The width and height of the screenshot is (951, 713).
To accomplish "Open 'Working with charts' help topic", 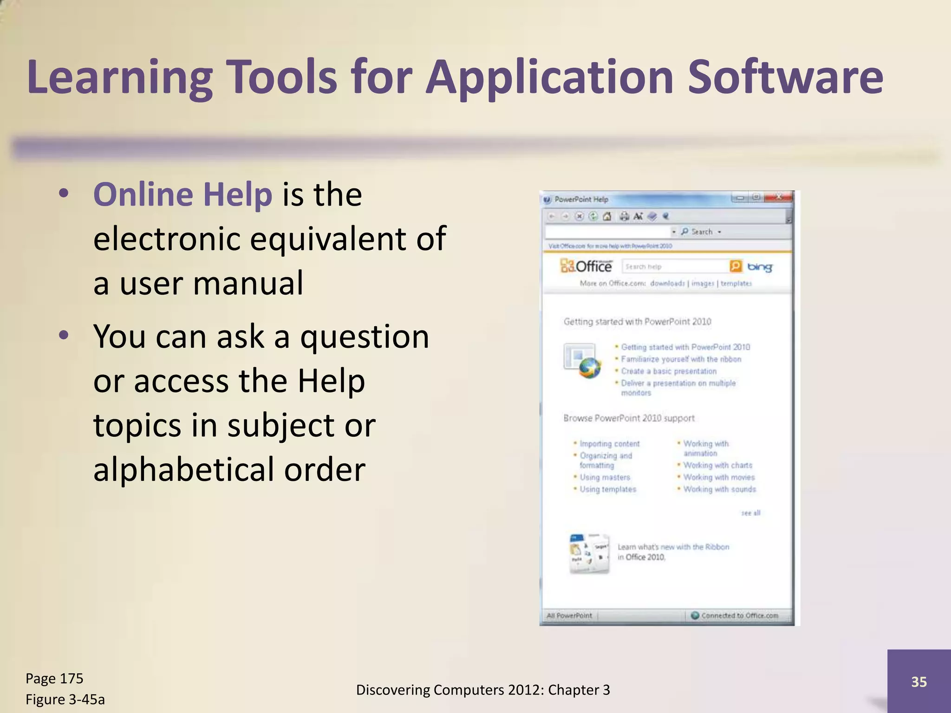I will 717,465.
